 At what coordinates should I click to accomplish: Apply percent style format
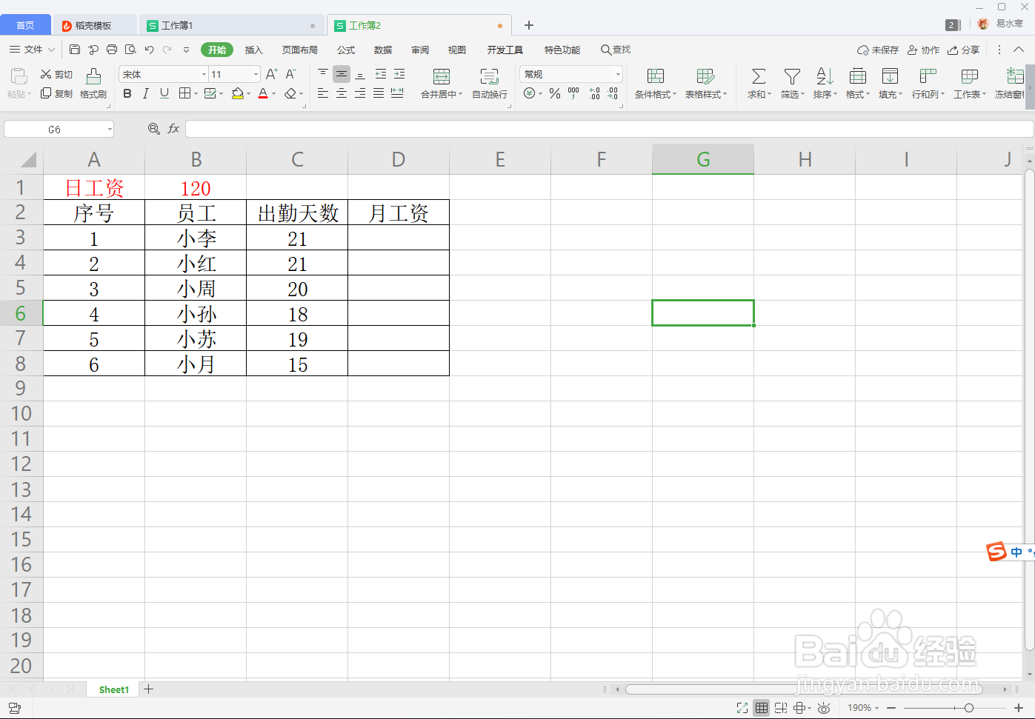[x=555, y=93]
